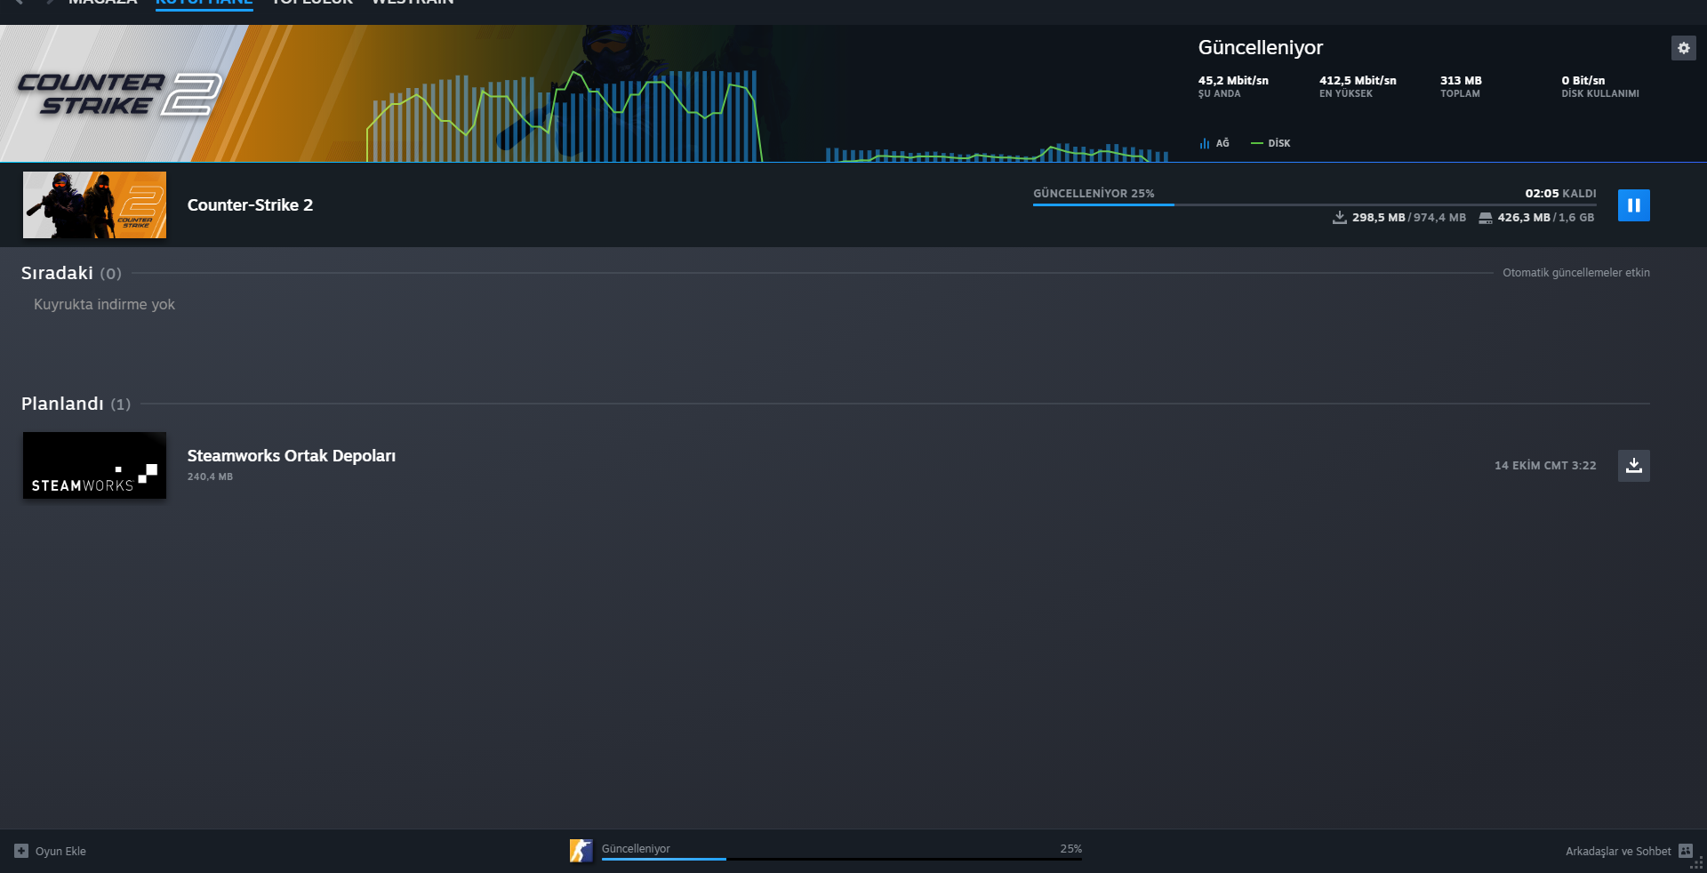Click the download-size icon beside 298,5 MB
Viewport: 1707px width, 873px height.
click(x=1340, y=218)
